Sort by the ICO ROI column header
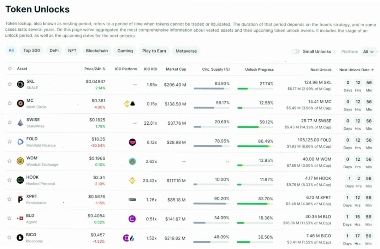Screen dimensions: 380x249 pos(151,69)
